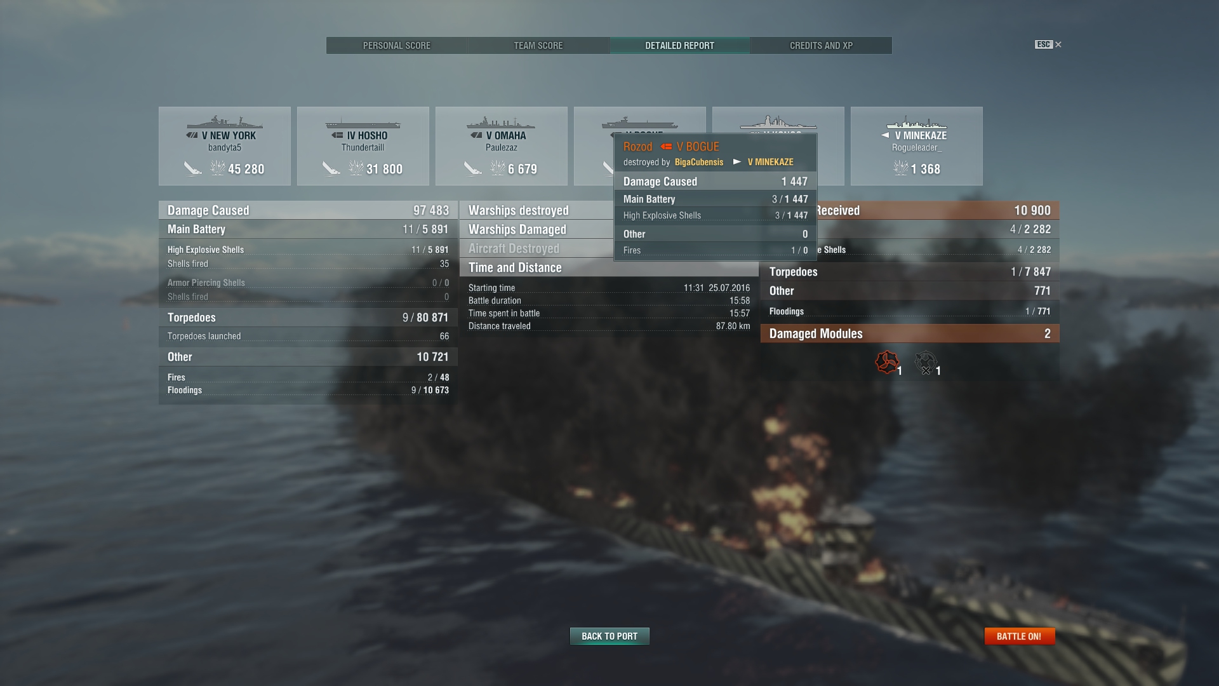Open the Personal Score tab
1219x686 pixels.
(x=397, y=46)
